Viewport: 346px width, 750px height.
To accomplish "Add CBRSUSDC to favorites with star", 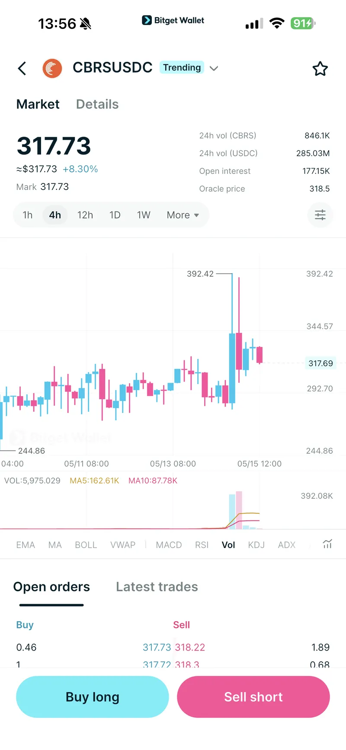I will (x=320, y=68).
